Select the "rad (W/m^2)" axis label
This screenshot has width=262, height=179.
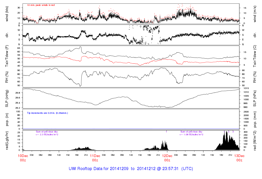coord(255,140)
